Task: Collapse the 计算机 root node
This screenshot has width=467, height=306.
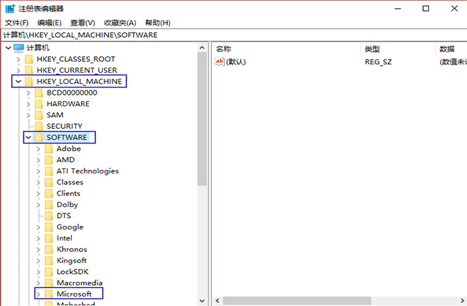Action: [x=8, y=48]
